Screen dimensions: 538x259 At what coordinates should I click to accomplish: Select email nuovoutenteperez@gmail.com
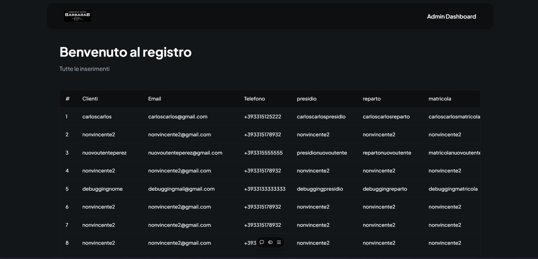(x=185, y=153)
